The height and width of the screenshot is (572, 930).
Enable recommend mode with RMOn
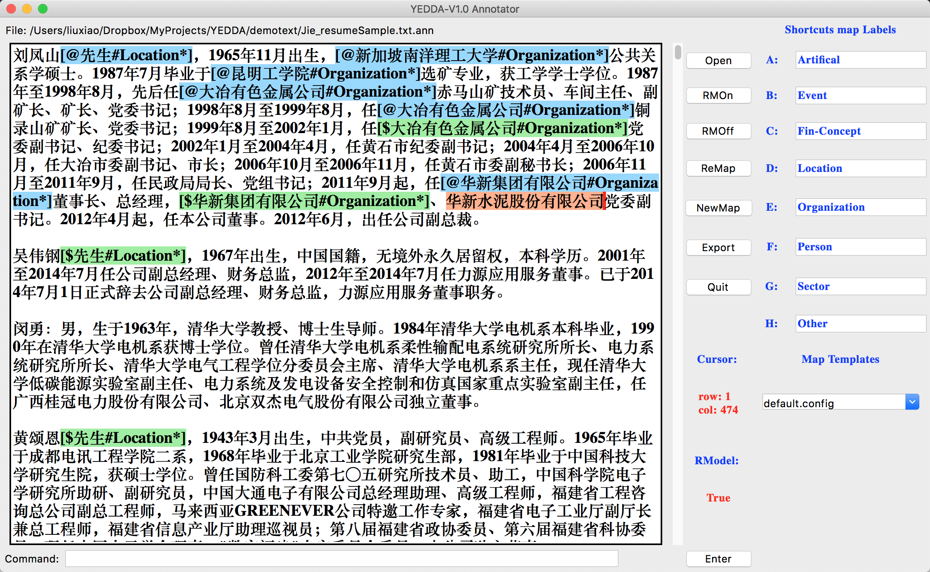pyautogui.click(x=718, y=95)
